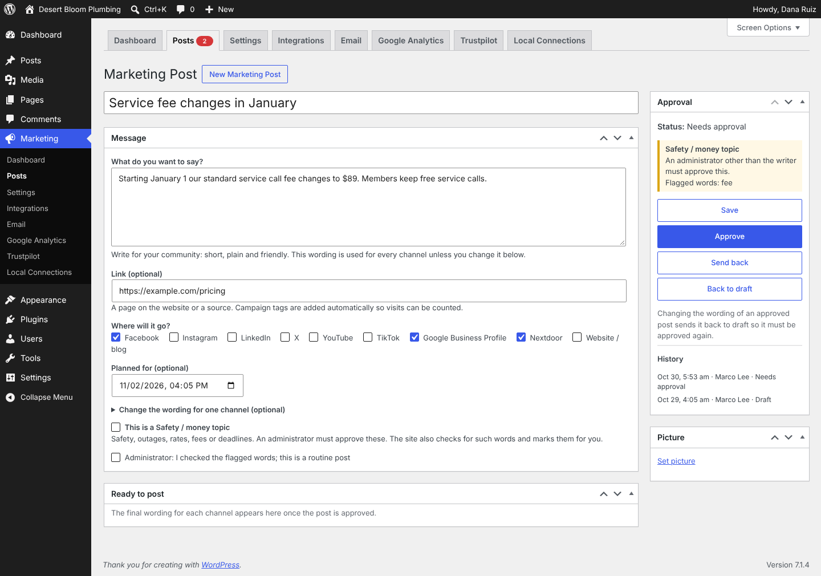The width and height of the screenshot is (821, 576).
Task: Open the Ctrl+K search icon
Action: [135, 9]
